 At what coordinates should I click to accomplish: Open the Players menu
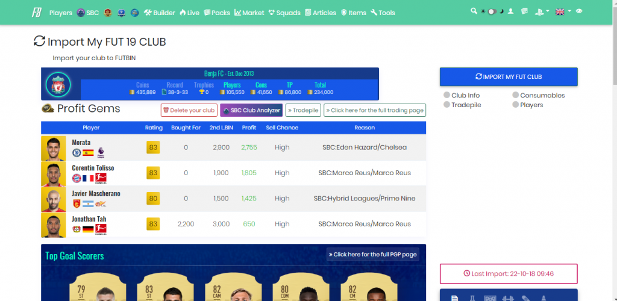click(x=61, y=13)
